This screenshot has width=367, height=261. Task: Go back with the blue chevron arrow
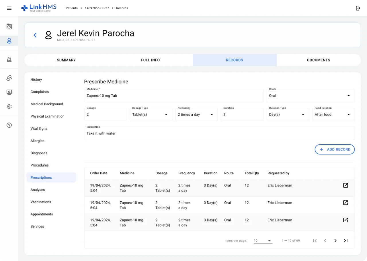(x=35, y=35)
